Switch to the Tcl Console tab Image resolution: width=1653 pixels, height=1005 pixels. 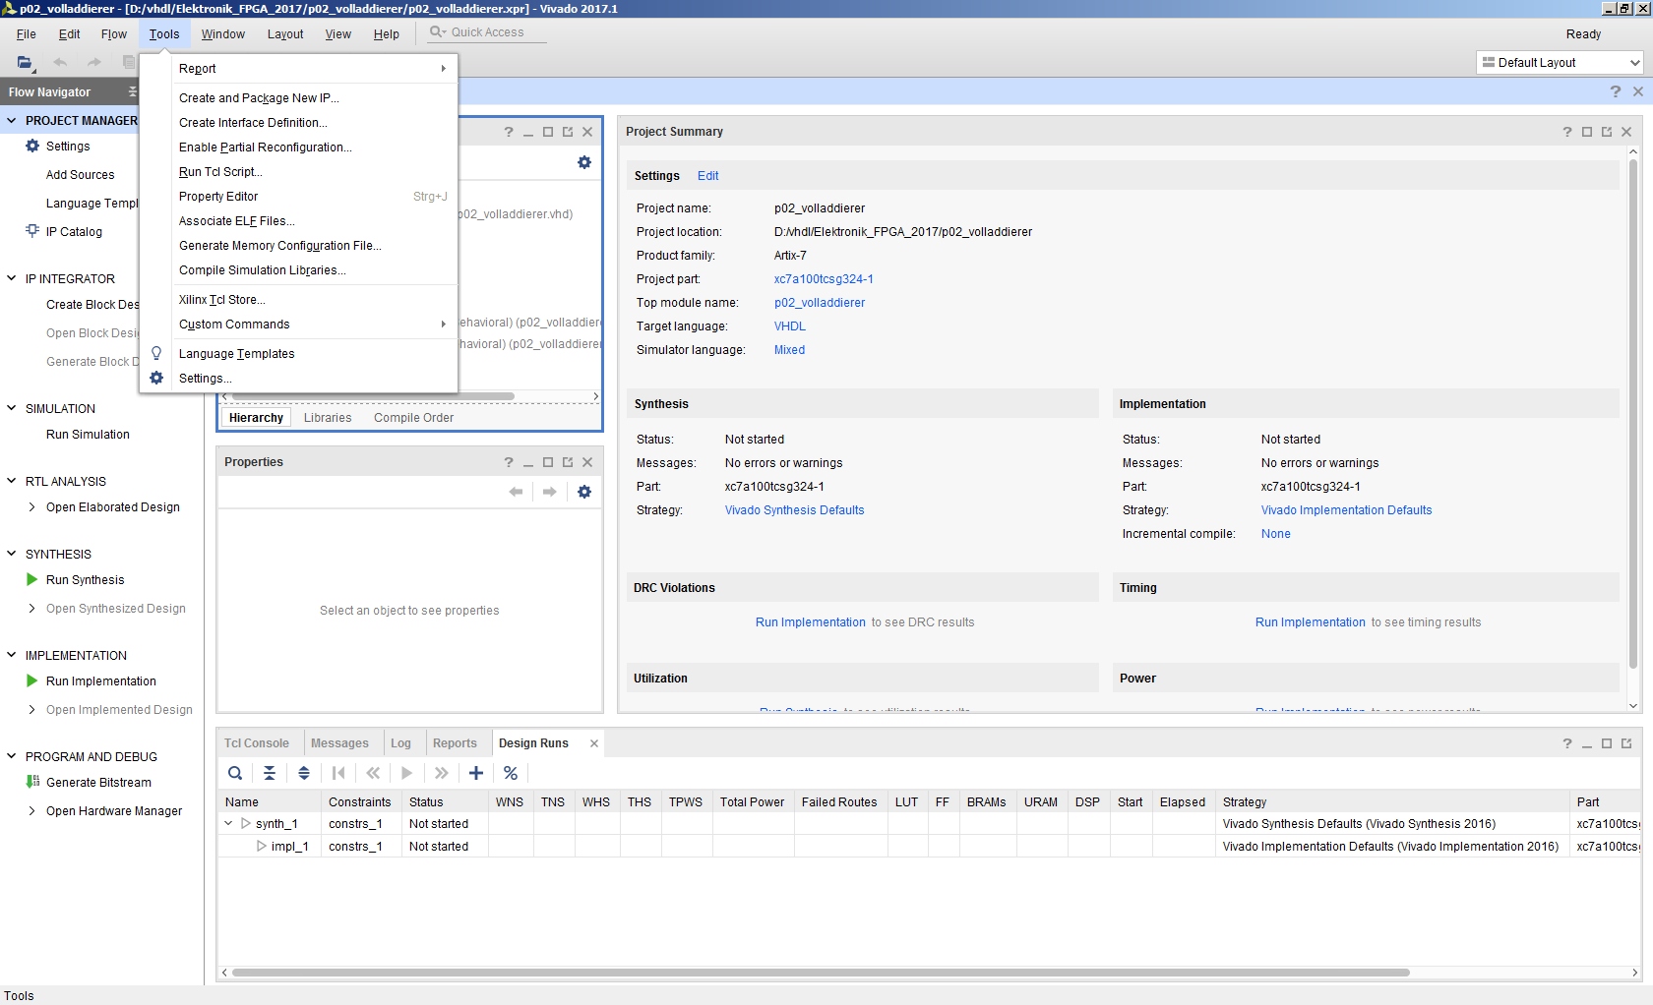coord(257,743)
